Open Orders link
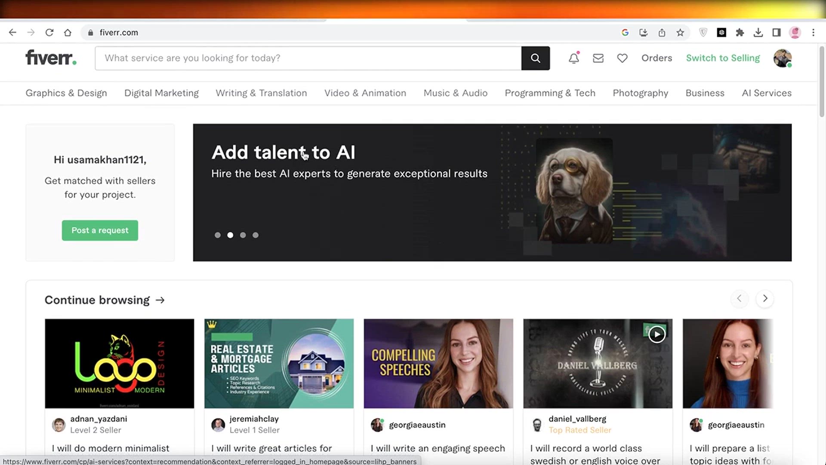826x465 pixels. (656, 58)
